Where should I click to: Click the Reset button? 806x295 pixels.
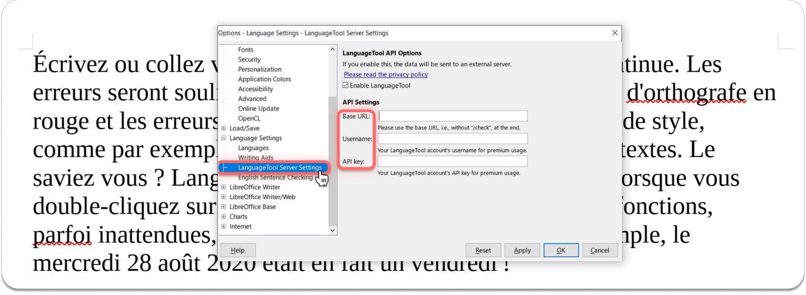coord(483,250)
